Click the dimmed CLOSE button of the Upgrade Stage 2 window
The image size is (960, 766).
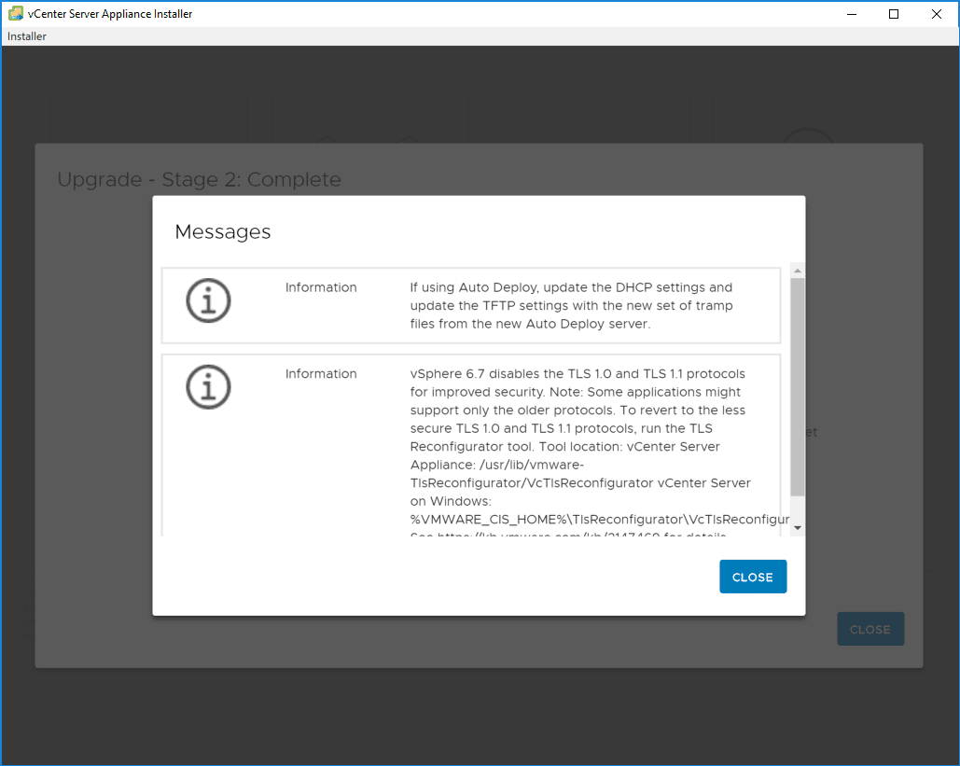(x=870, y=629)
